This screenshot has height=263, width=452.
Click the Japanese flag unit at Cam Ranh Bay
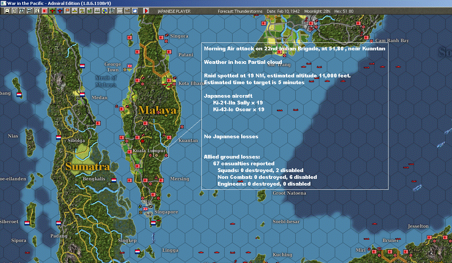click(x=366, y=37)
